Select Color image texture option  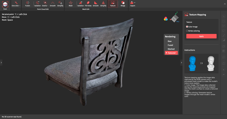(x=192, y=27)
